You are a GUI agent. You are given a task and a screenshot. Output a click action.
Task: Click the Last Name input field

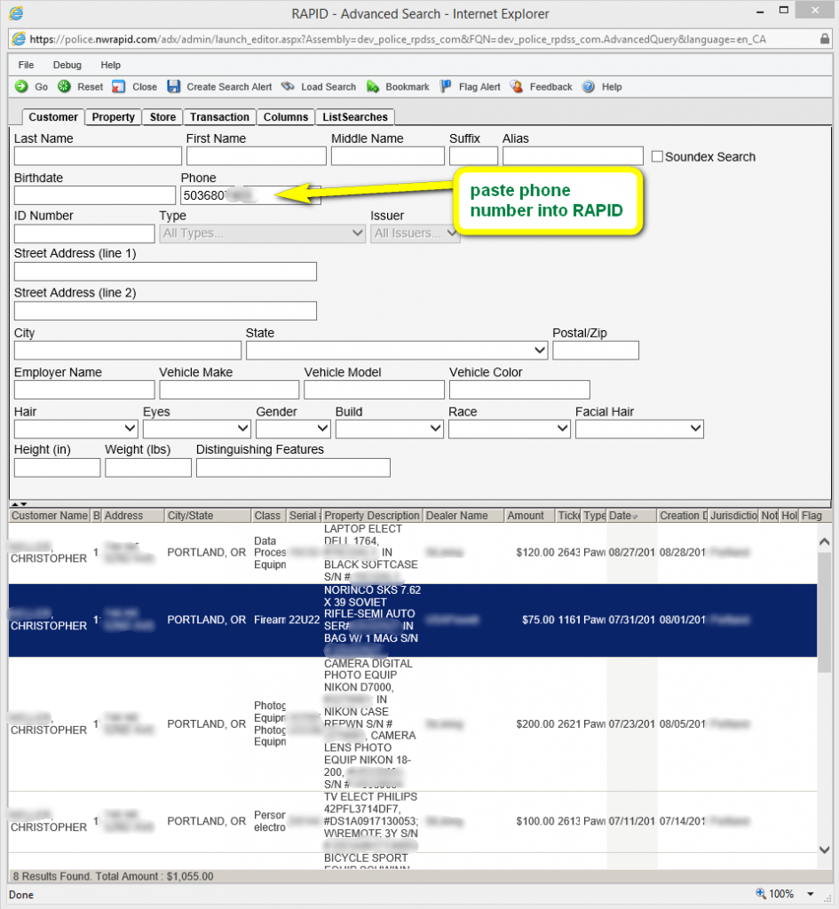98,156
